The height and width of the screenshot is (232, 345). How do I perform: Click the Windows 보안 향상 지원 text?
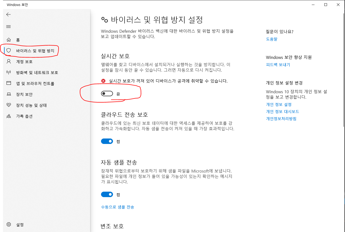(289, 57)
